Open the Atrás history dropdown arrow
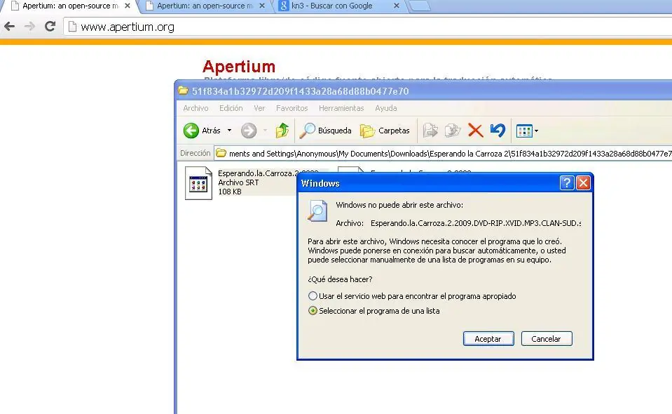Viewport: 672px width, 414px height. tap(229, 131)
